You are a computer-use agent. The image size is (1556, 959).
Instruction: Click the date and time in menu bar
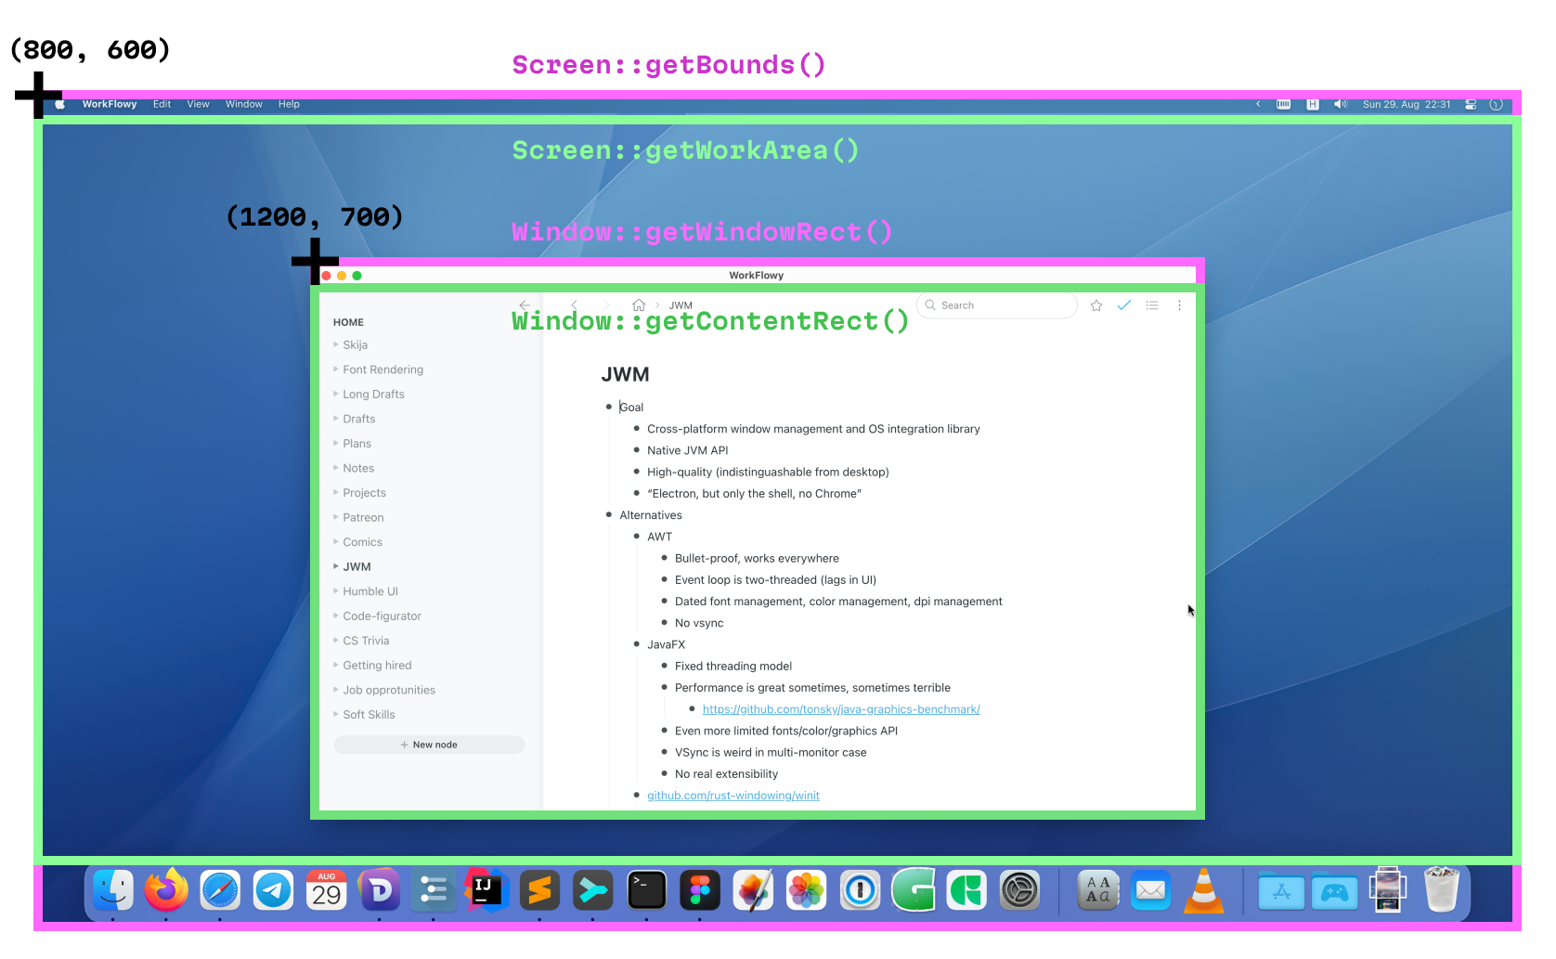click(1407, 104)
